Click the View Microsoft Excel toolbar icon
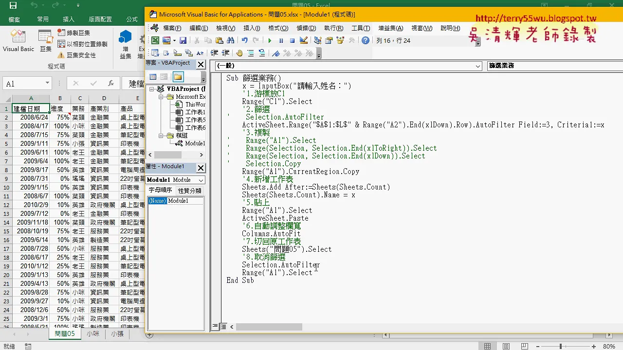623x350 pixels. point(155,41)
